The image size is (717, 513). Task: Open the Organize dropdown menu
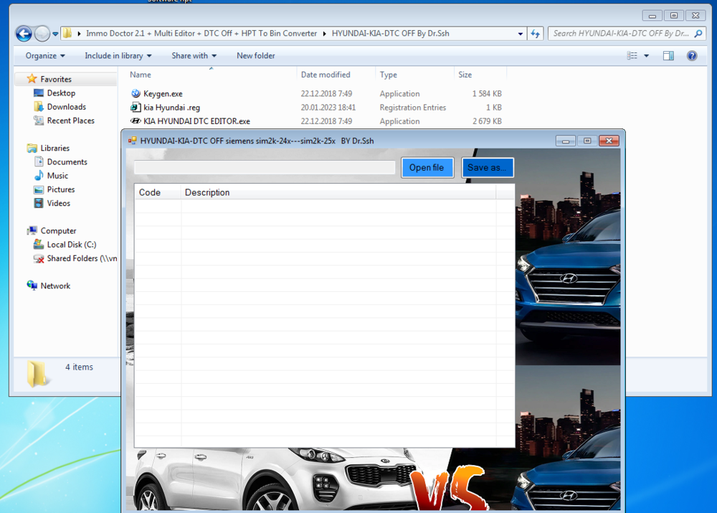[x=45, y=55]
